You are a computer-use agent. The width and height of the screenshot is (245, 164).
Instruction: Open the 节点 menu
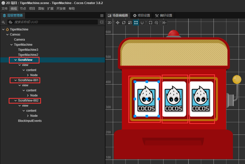[x=23, y=9]
